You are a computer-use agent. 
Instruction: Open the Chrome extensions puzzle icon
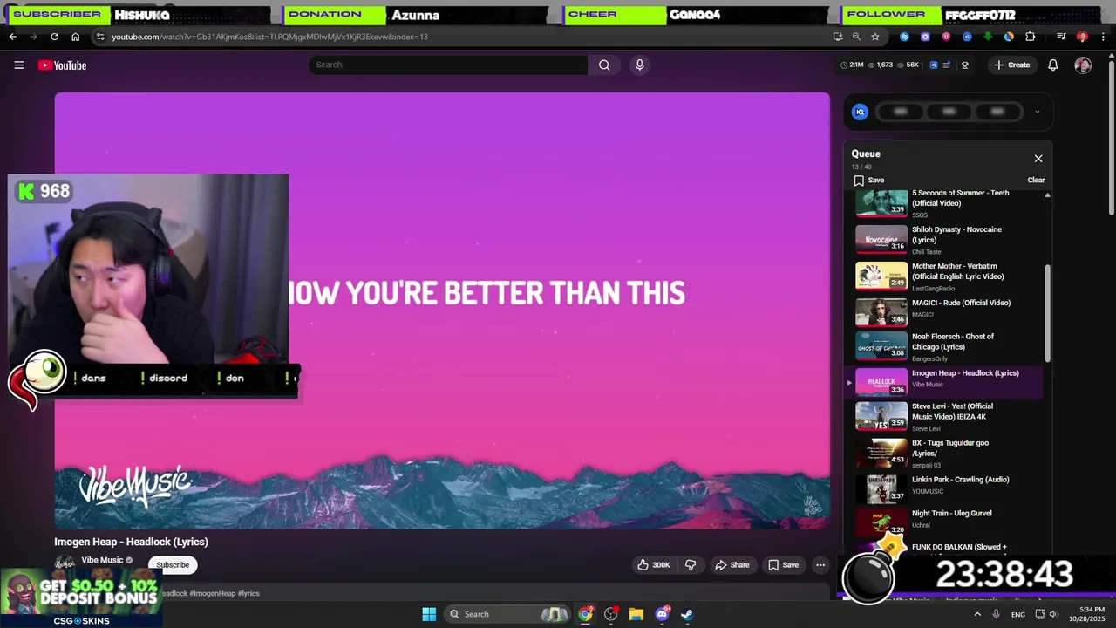coord(1030,37)
